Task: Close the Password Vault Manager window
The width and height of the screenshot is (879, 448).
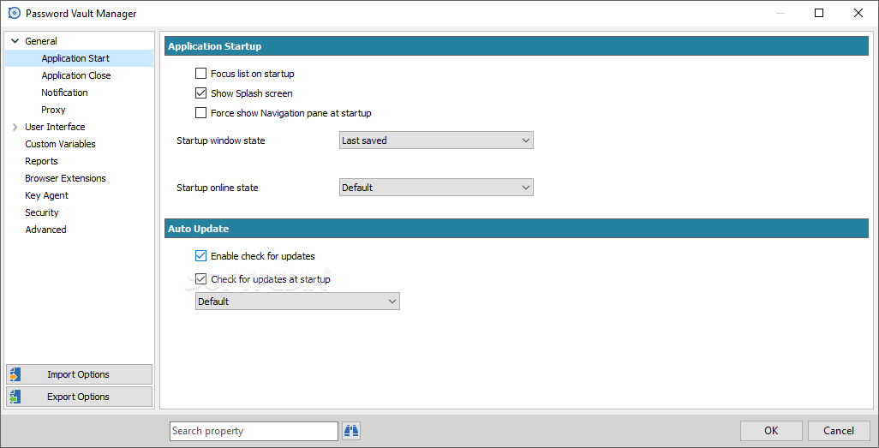Action: pos(858,14)
